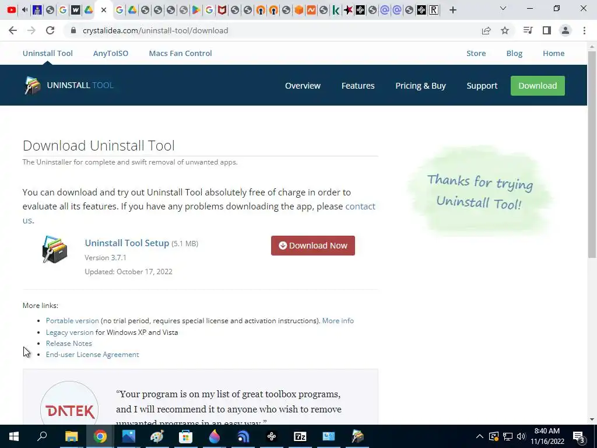Screen dimensions: 597x448
Task: Open Microsoft Store from taskbar
Action: click(x=186, y=436)
